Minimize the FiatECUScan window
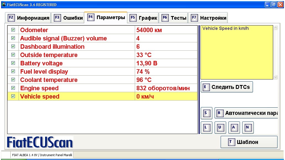This screenshot has width=285, height=160. tap(267, 4)
